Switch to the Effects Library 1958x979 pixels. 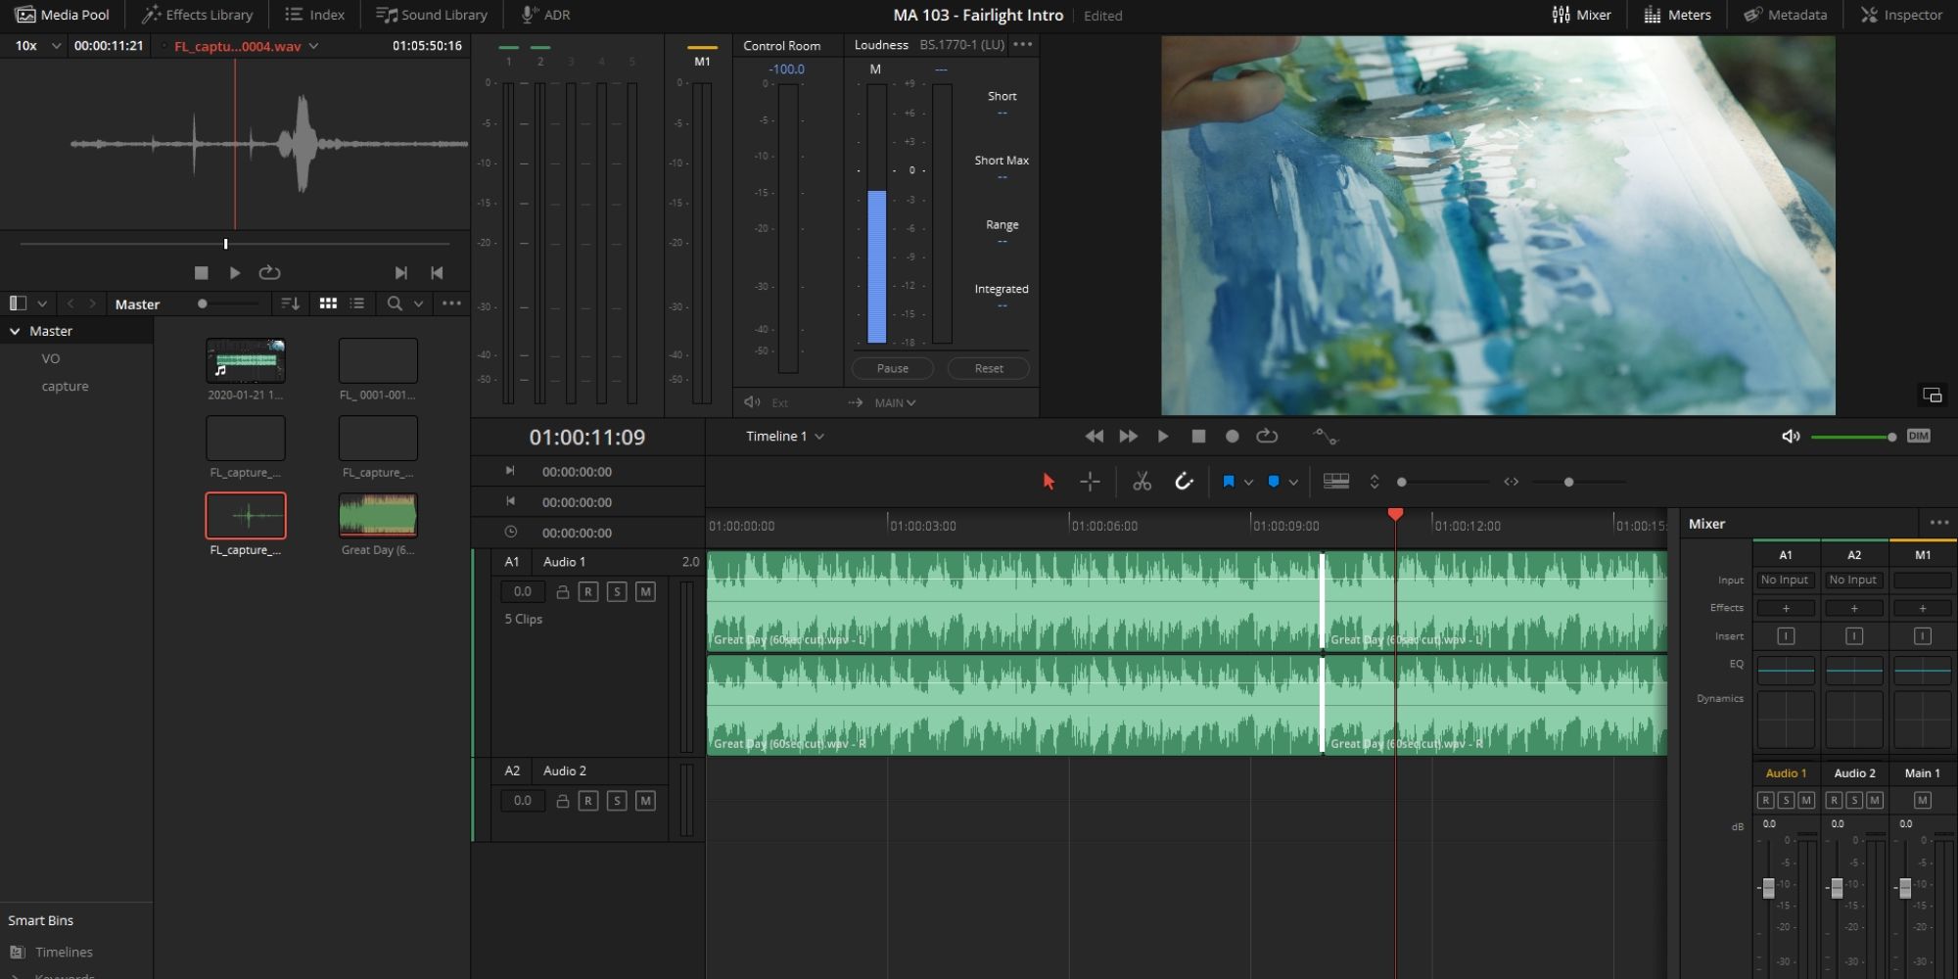click(x=196, y=14)
